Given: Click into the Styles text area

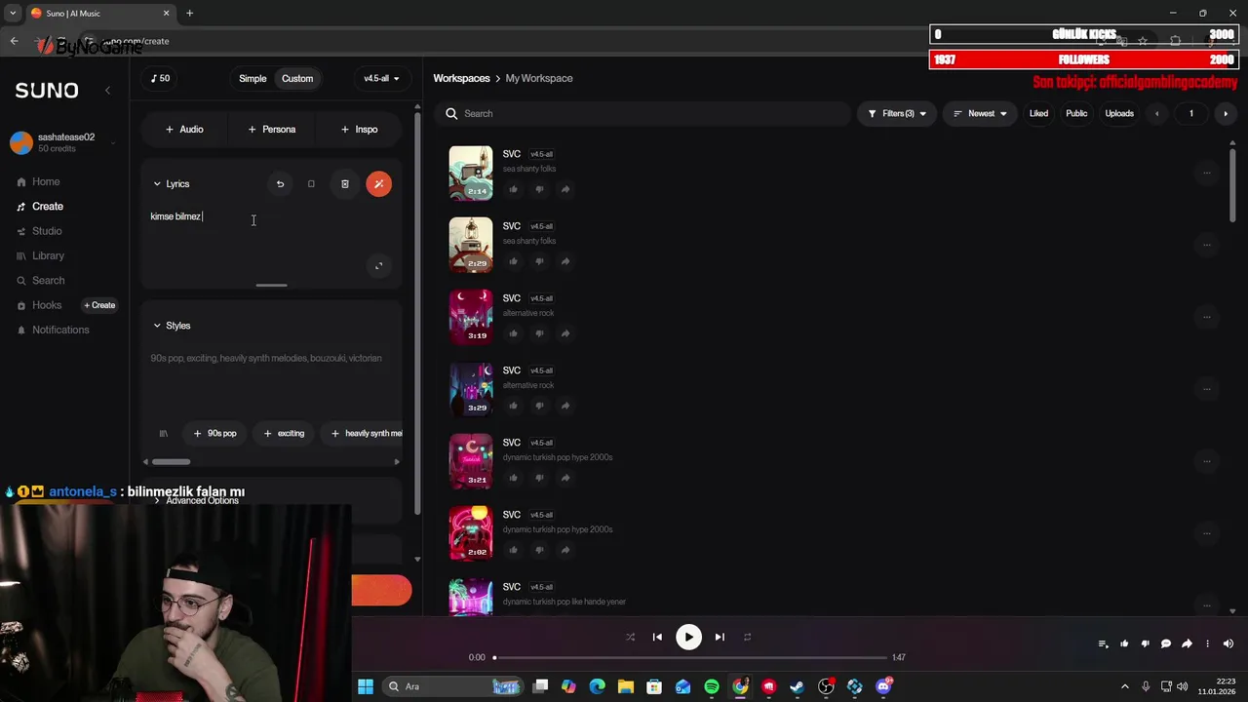Looking at the screenshot, I should click(271, 380).
